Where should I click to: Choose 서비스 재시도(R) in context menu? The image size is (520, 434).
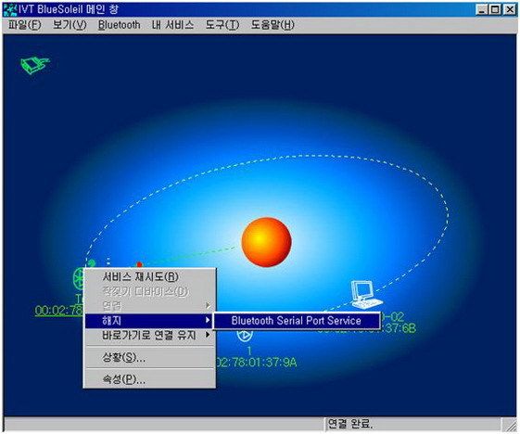tap(149, 276)
